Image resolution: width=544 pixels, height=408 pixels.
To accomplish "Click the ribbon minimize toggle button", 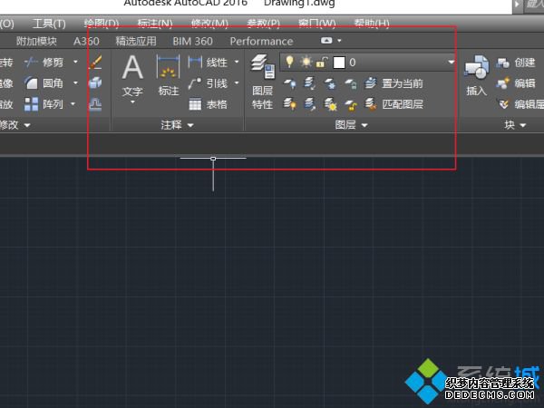I will [x=326, y=41].
